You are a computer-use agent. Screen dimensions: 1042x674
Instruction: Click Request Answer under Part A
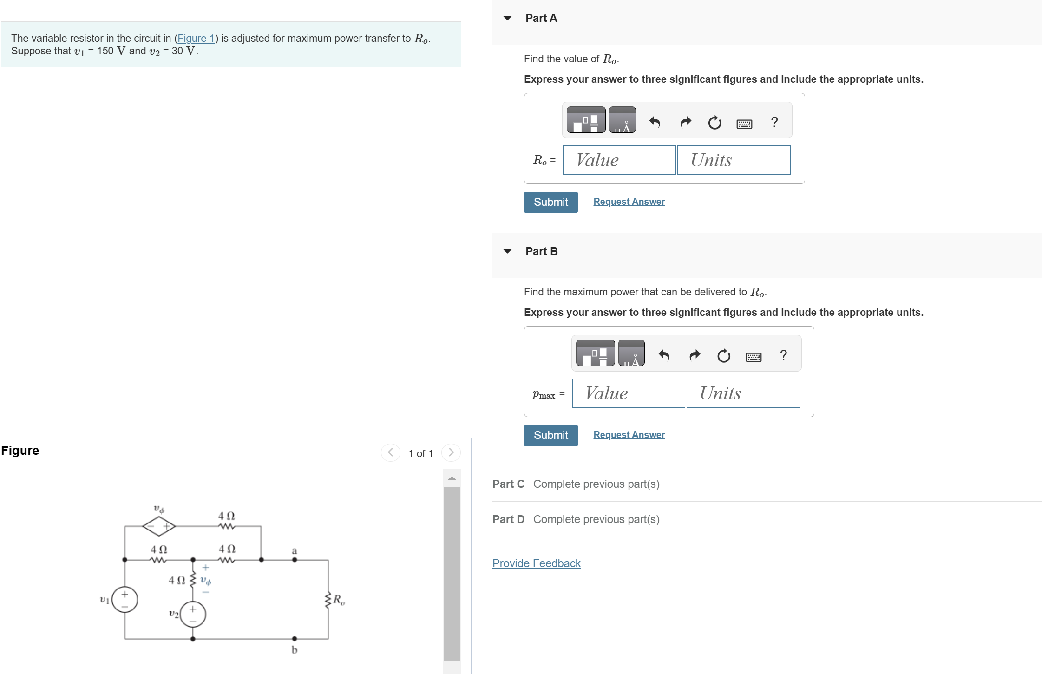pyautogui.click(x=629, y=201)
